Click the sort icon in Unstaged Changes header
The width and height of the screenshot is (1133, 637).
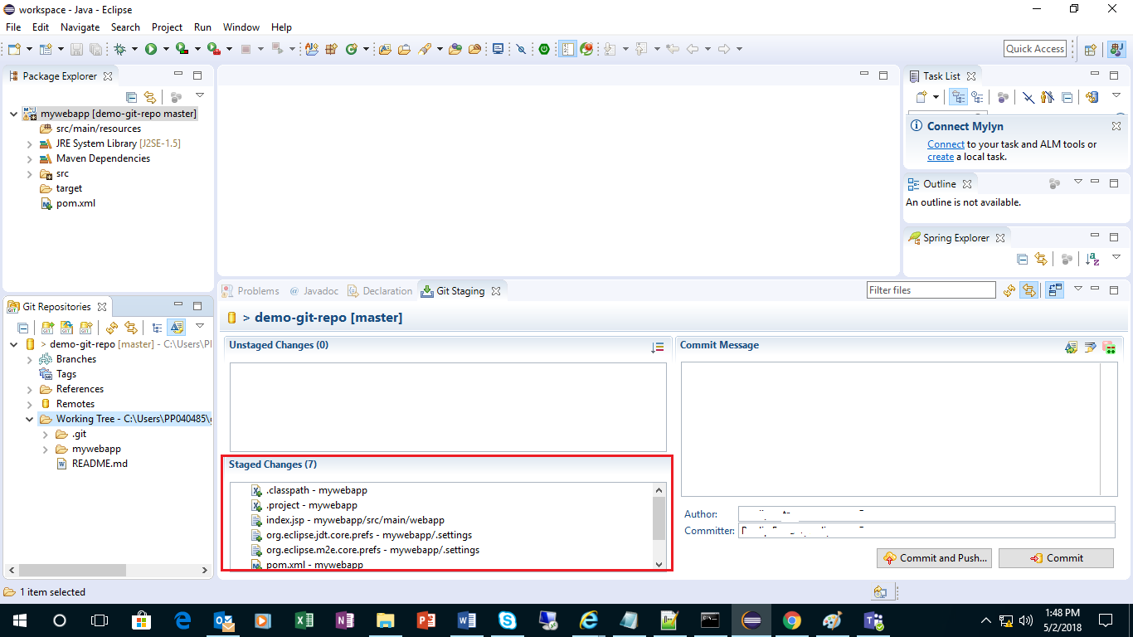tap(658, 348)
